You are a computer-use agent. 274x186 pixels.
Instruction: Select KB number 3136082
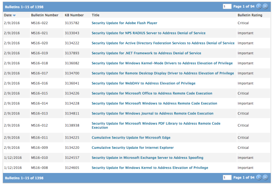tap(72, 63)
